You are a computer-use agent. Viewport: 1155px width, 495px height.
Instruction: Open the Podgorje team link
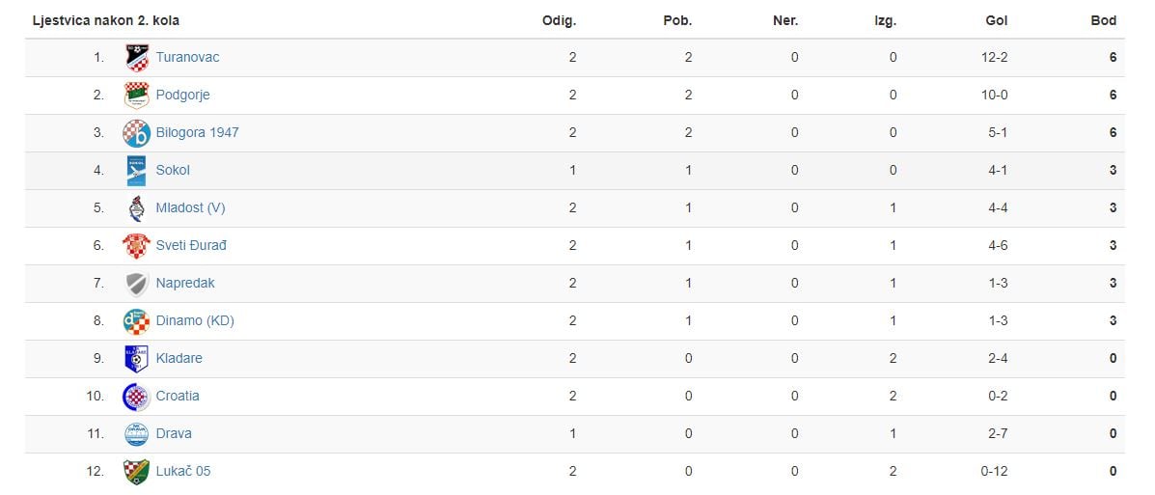(182, 95)
